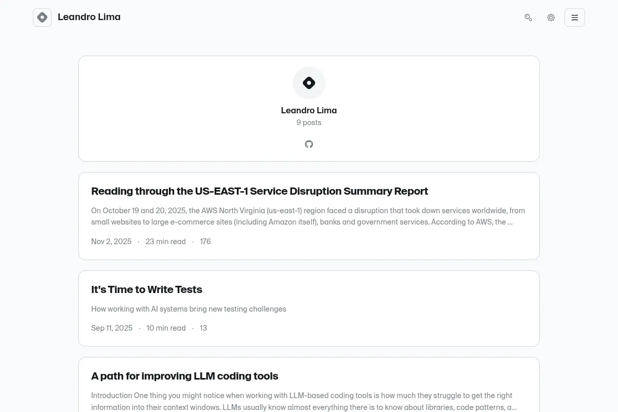
Task: Open It's Time to Write Tests post
Action: (x=147, y=289)
